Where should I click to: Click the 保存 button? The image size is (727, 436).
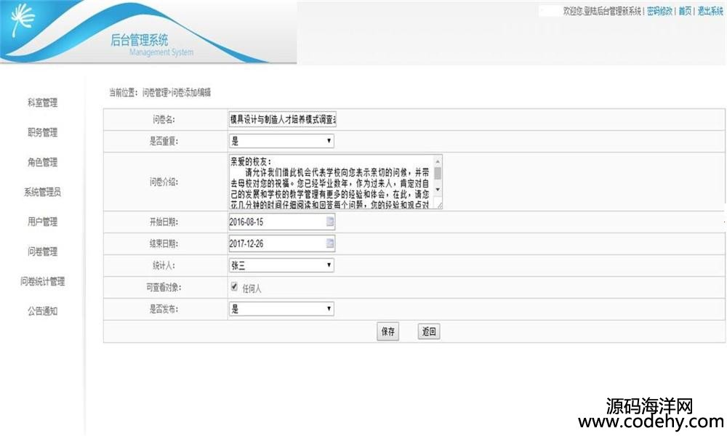388,331
